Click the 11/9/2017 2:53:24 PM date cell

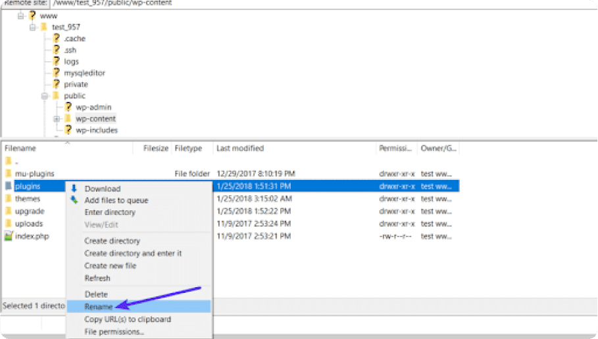click(254, 223)
